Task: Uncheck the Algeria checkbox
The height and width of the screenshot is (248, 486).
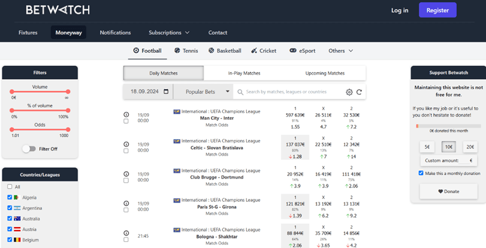Action: [x=10, y=197]
